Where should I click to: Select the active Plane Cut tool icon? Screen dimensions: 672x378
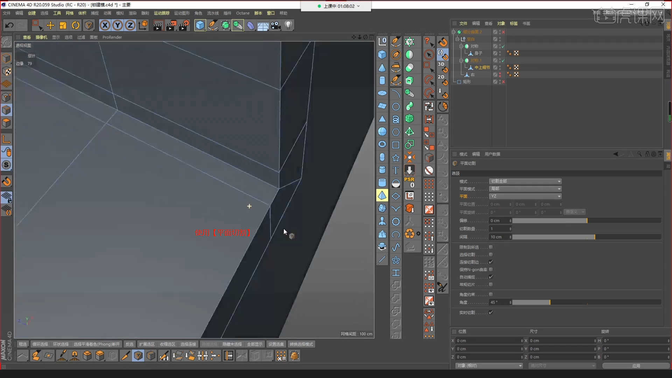click(138, 356)
